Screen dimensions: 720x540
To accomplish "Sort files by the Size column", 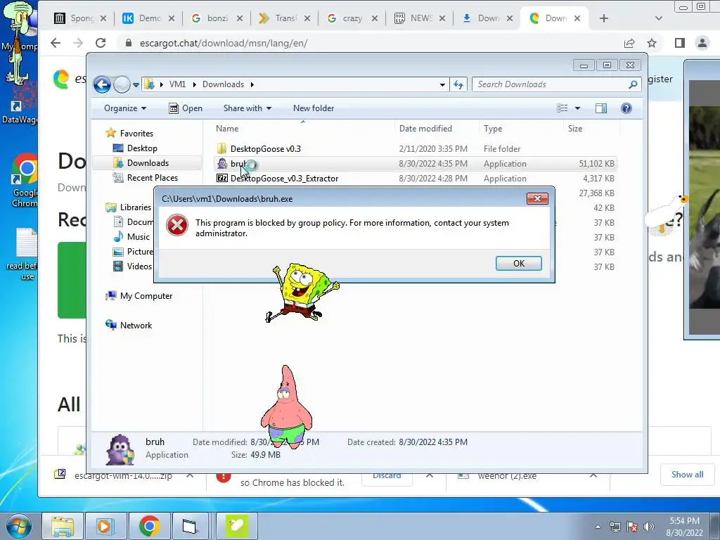I will pyautogui.click(x=590, y=129).
